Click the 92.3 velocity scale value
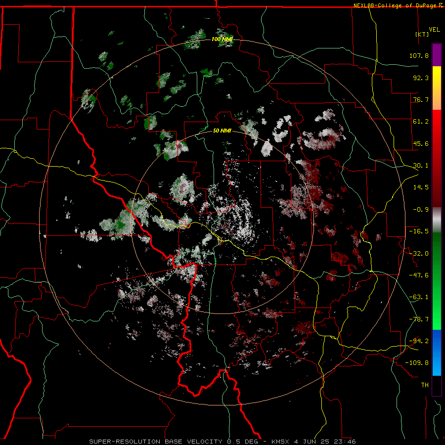Image resolution: width=445 pixels, height=445 pixels. coord(421,78)
